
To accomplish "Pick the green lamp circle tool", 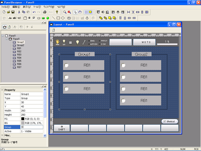I will click(48, 18).
